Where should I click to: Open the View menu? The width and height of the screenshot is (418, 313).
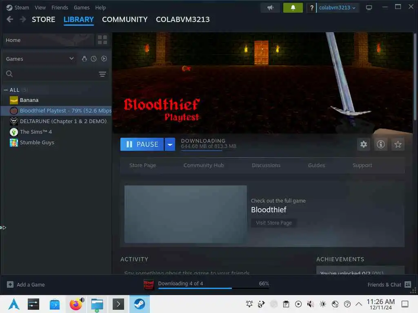point(40,7)
